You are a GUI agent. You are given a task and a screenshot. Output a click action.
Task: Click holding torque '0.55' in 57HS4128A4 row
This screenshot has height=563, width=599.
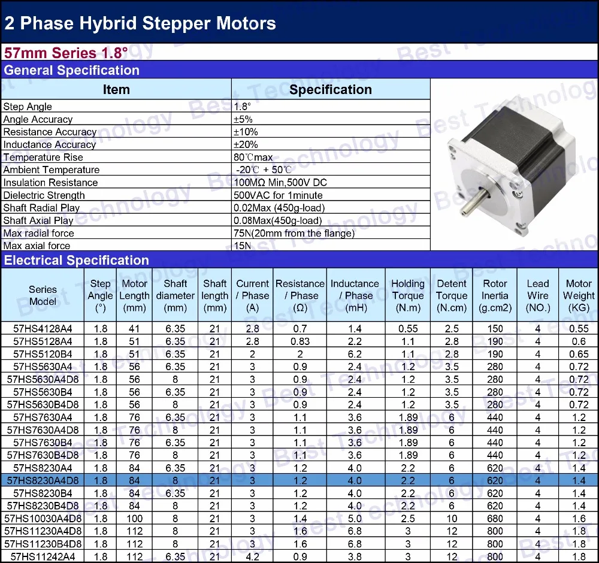[x=408, y=328]
